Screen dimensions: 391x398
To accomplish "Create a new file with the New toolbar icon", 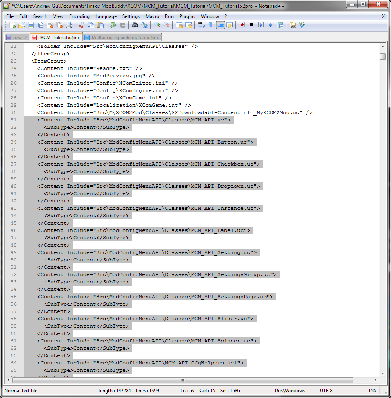I will pos(12,25).
